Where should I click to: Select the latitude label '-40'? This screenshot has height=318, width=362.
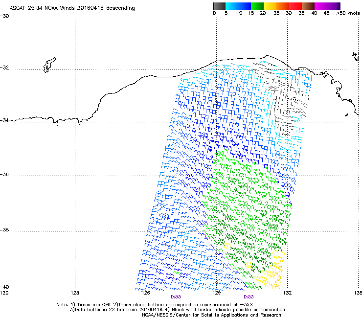[4, 287]
